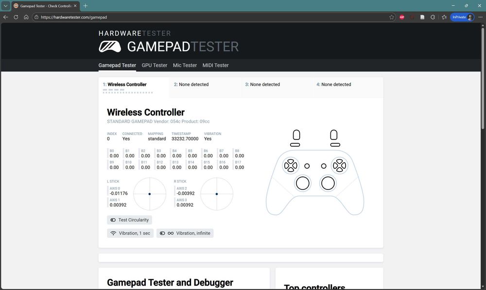Click the left trigger on controller diagram
This screenshot has height=290, width=486.
coord(296,135)
